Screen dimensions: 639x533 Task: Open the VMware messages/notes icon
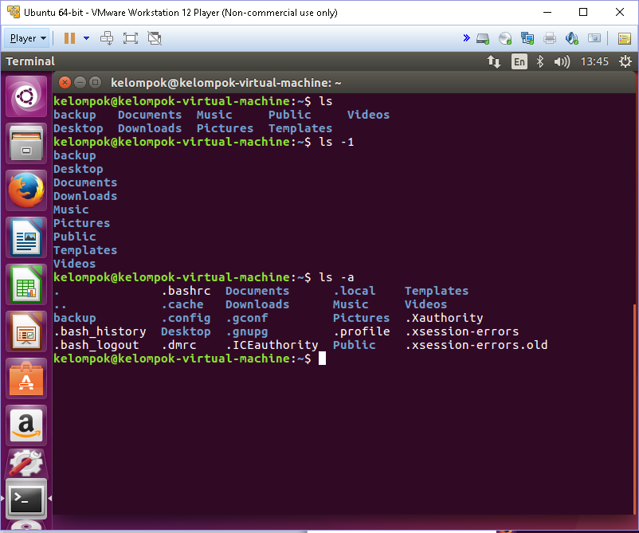625,39
